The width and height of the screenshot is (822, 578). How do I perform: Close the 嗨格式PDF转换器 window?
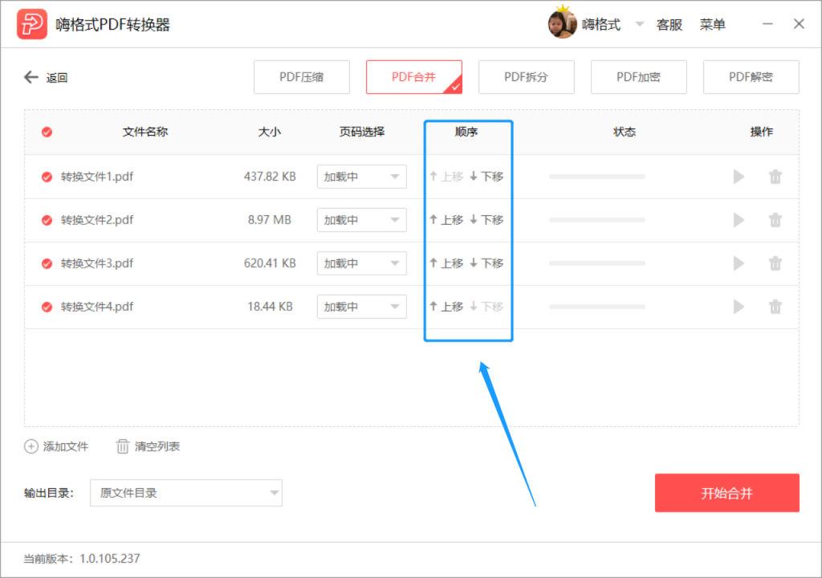[799, 24]
